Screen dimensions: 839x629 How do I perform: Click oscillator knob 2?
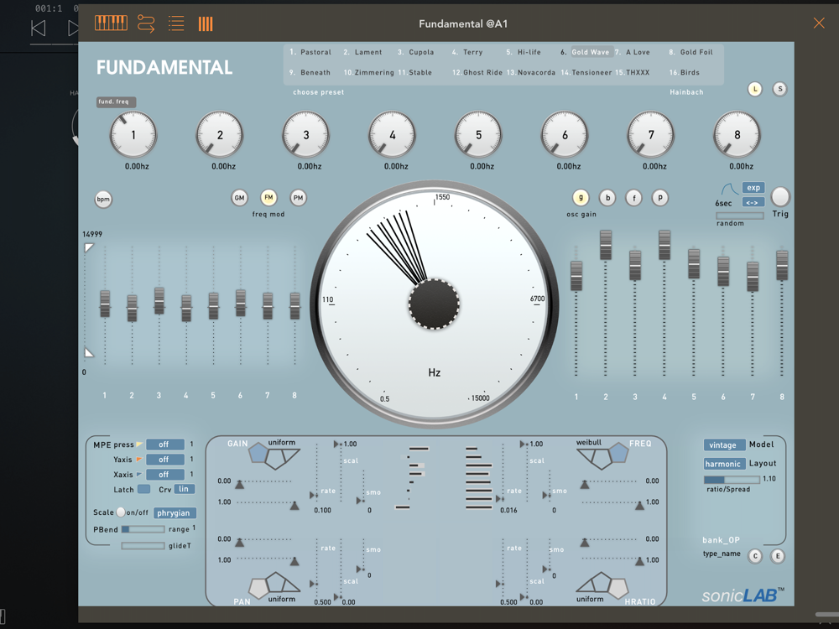(219, 135)
